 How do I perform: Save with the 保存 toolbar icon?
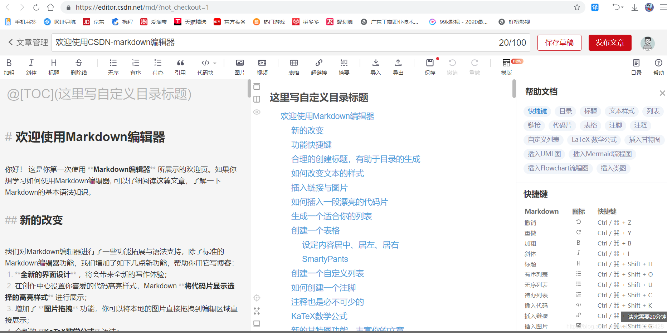[x=430, y=67]
